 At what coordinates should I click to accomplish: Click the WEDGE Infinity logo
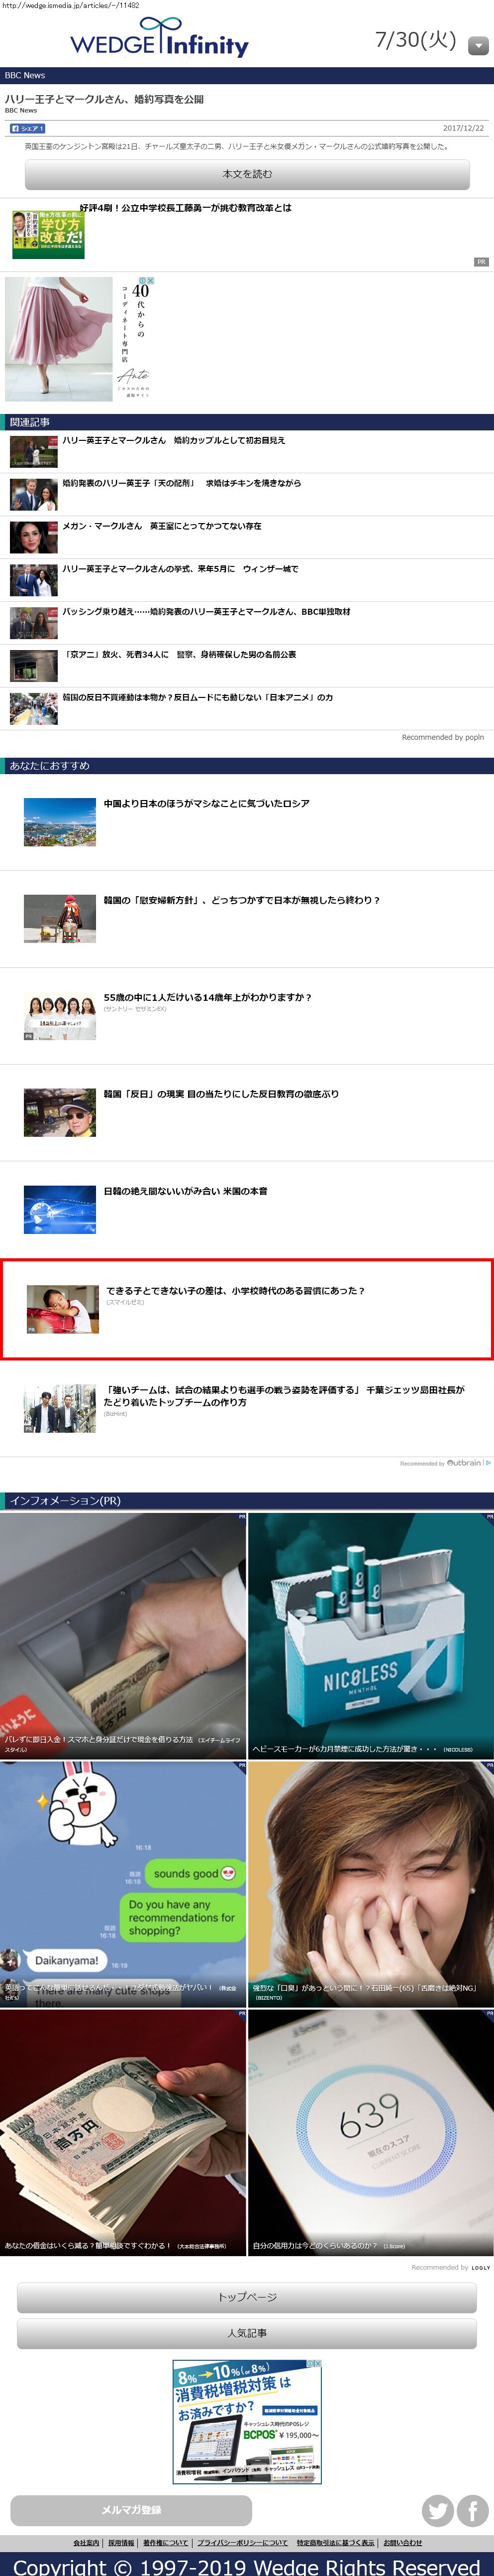point(160,39)
